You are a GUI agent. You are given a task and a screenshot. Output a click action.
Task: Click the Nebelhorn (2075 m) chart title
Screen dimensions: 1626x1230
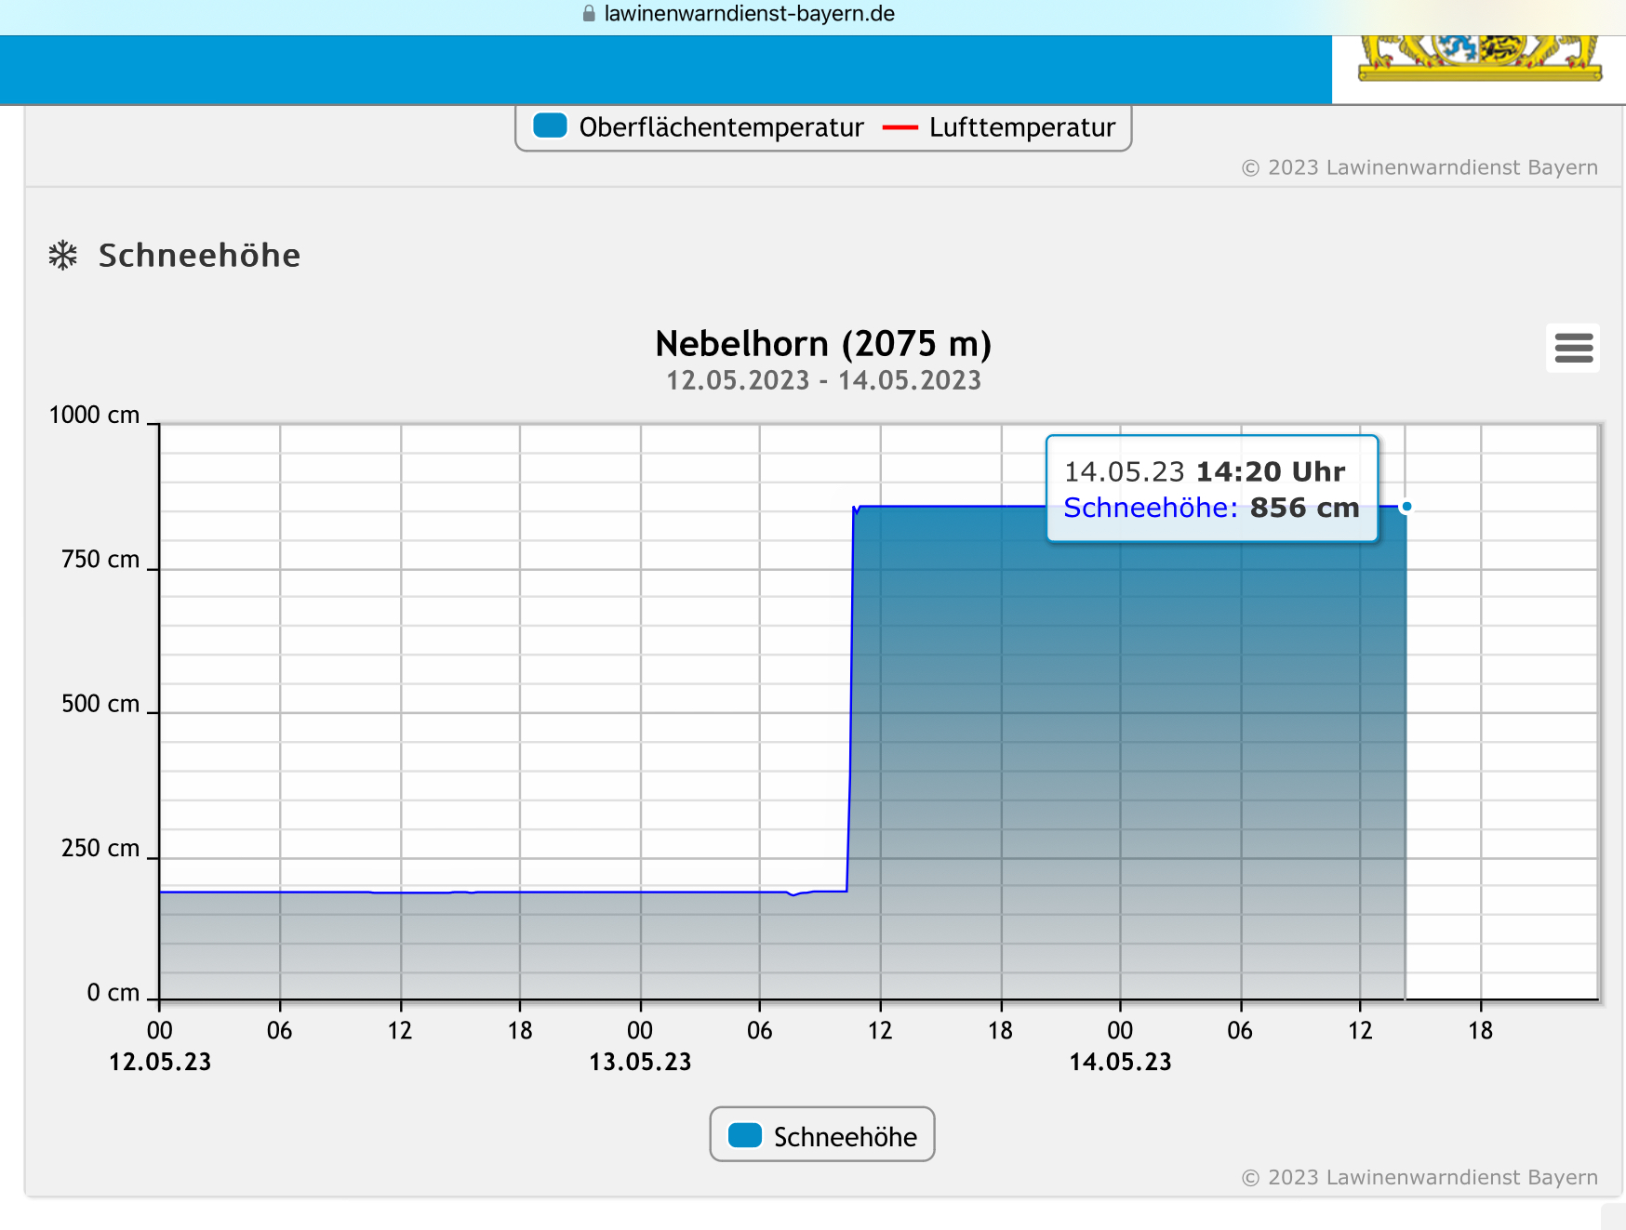pyautogui.click(x=823, y=344)
